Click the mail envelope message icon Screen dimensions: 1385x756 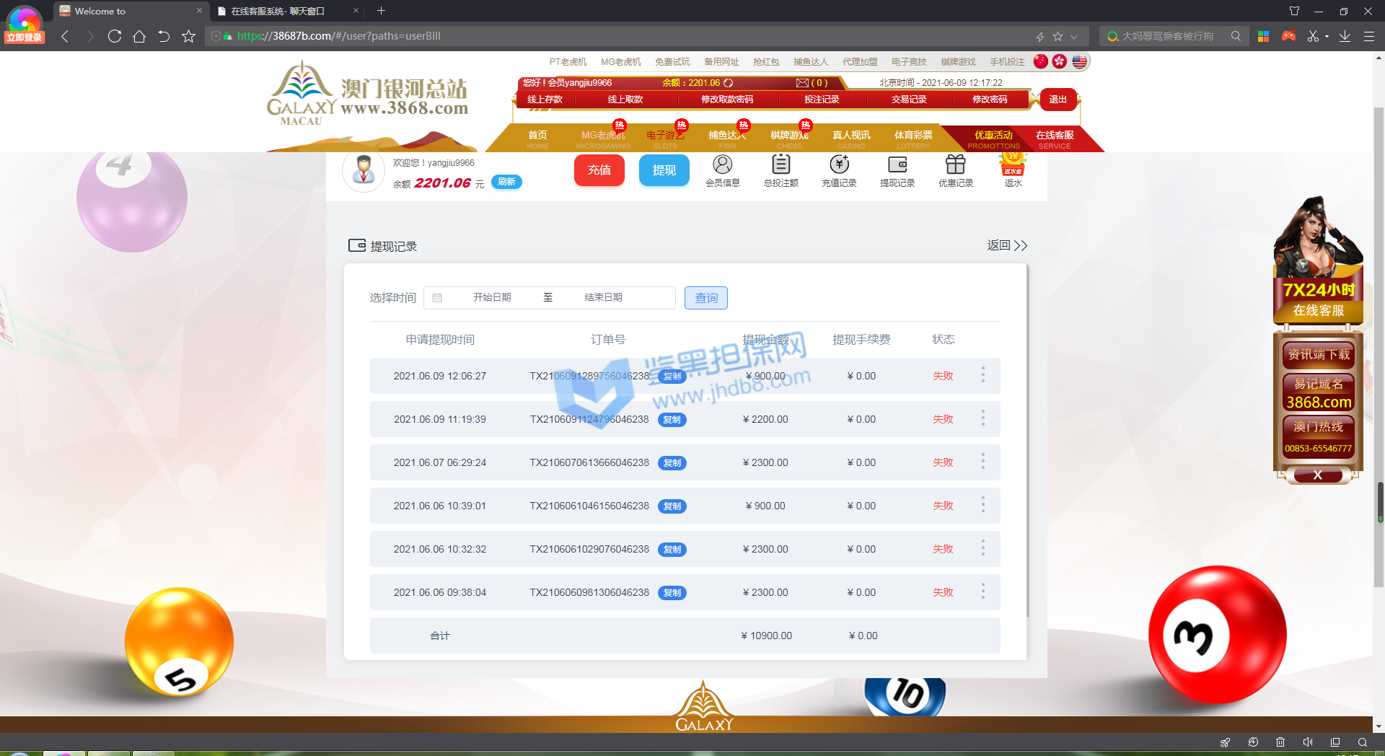(802, 83)
